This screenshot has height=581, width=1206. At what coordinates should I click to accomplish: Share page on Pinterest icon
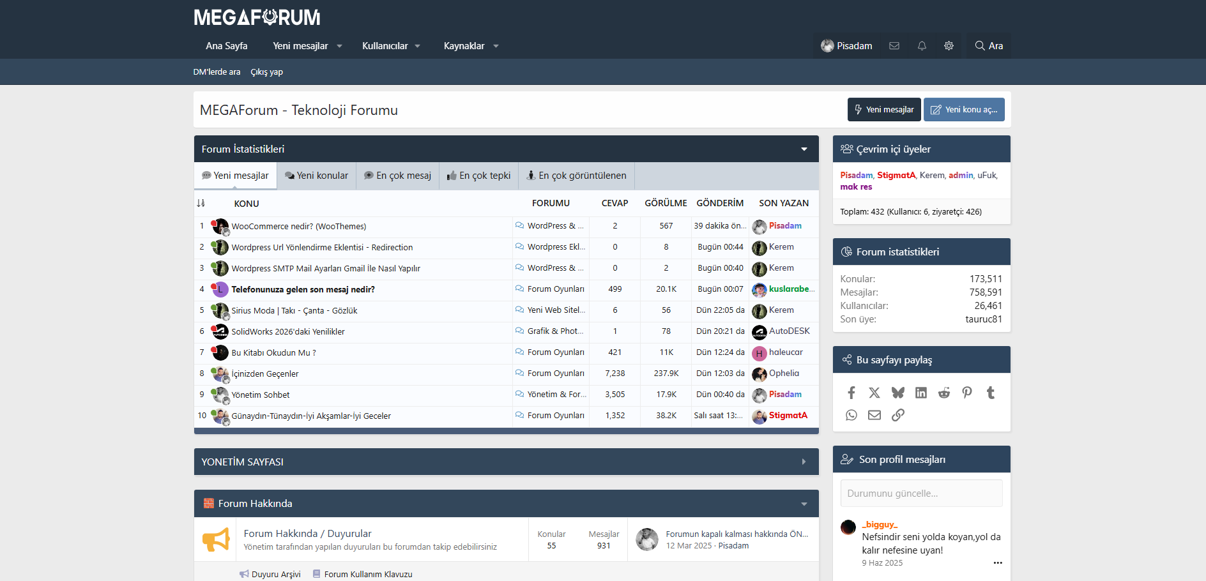(x=967, y=393)
